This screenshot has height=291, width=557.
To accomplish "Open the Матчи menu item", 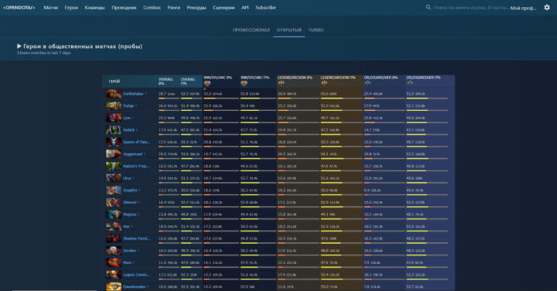I will [x=51, y=7].
